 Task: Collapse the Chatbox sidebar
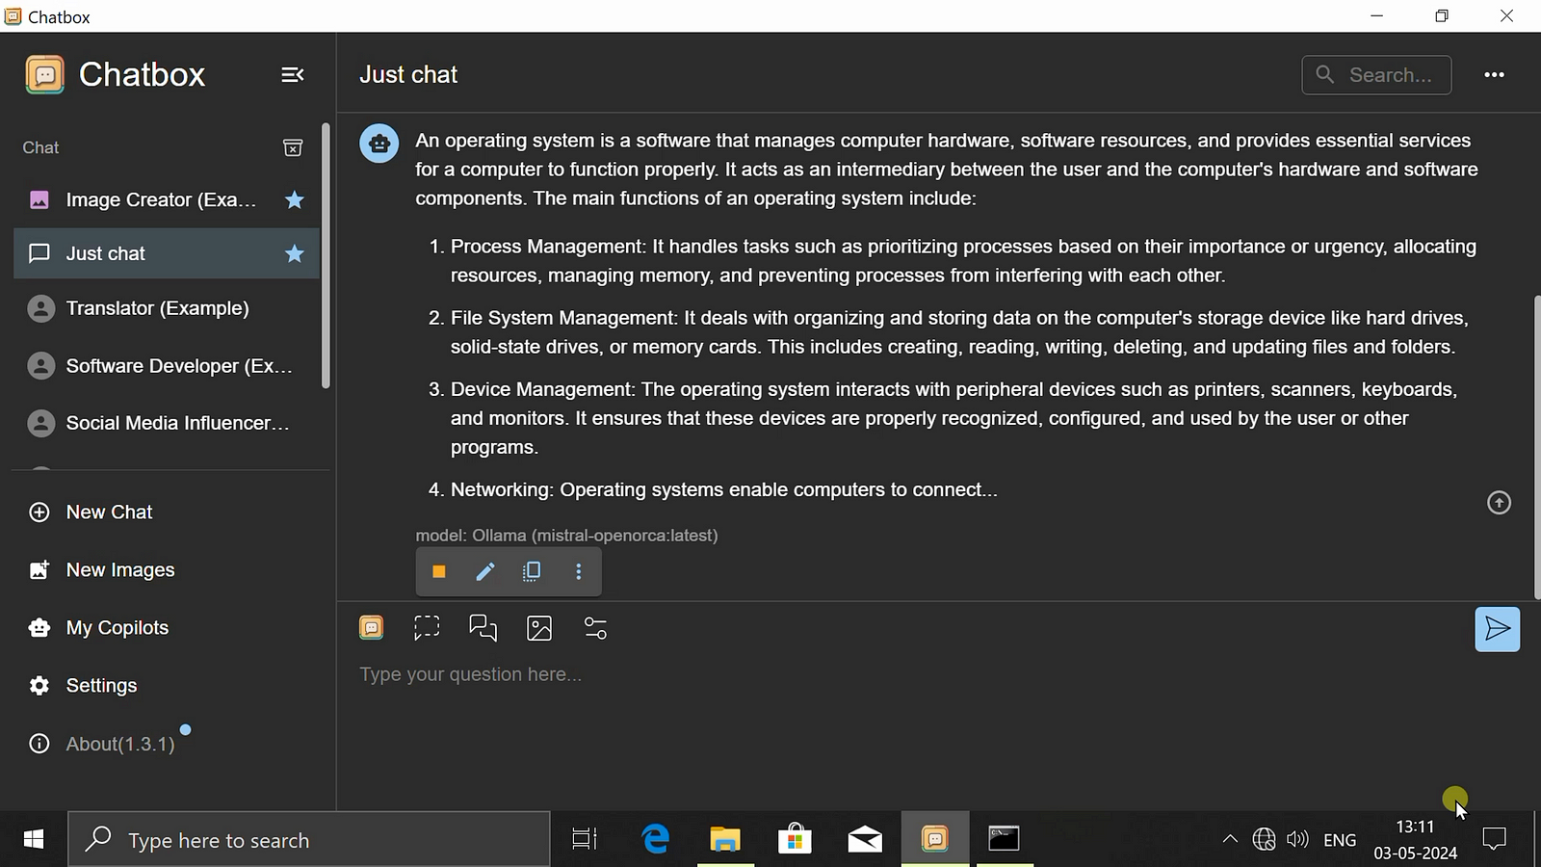tap(293, 75)
